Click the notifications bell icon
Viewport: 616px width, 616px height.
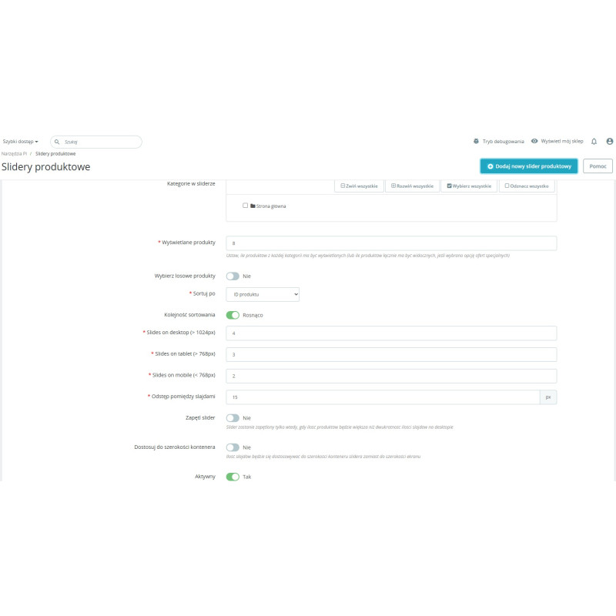594,142
